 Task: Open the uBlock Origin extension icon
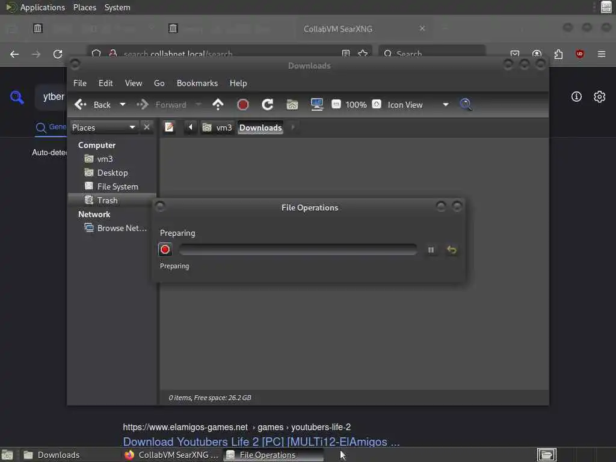[x=580, y=54]
